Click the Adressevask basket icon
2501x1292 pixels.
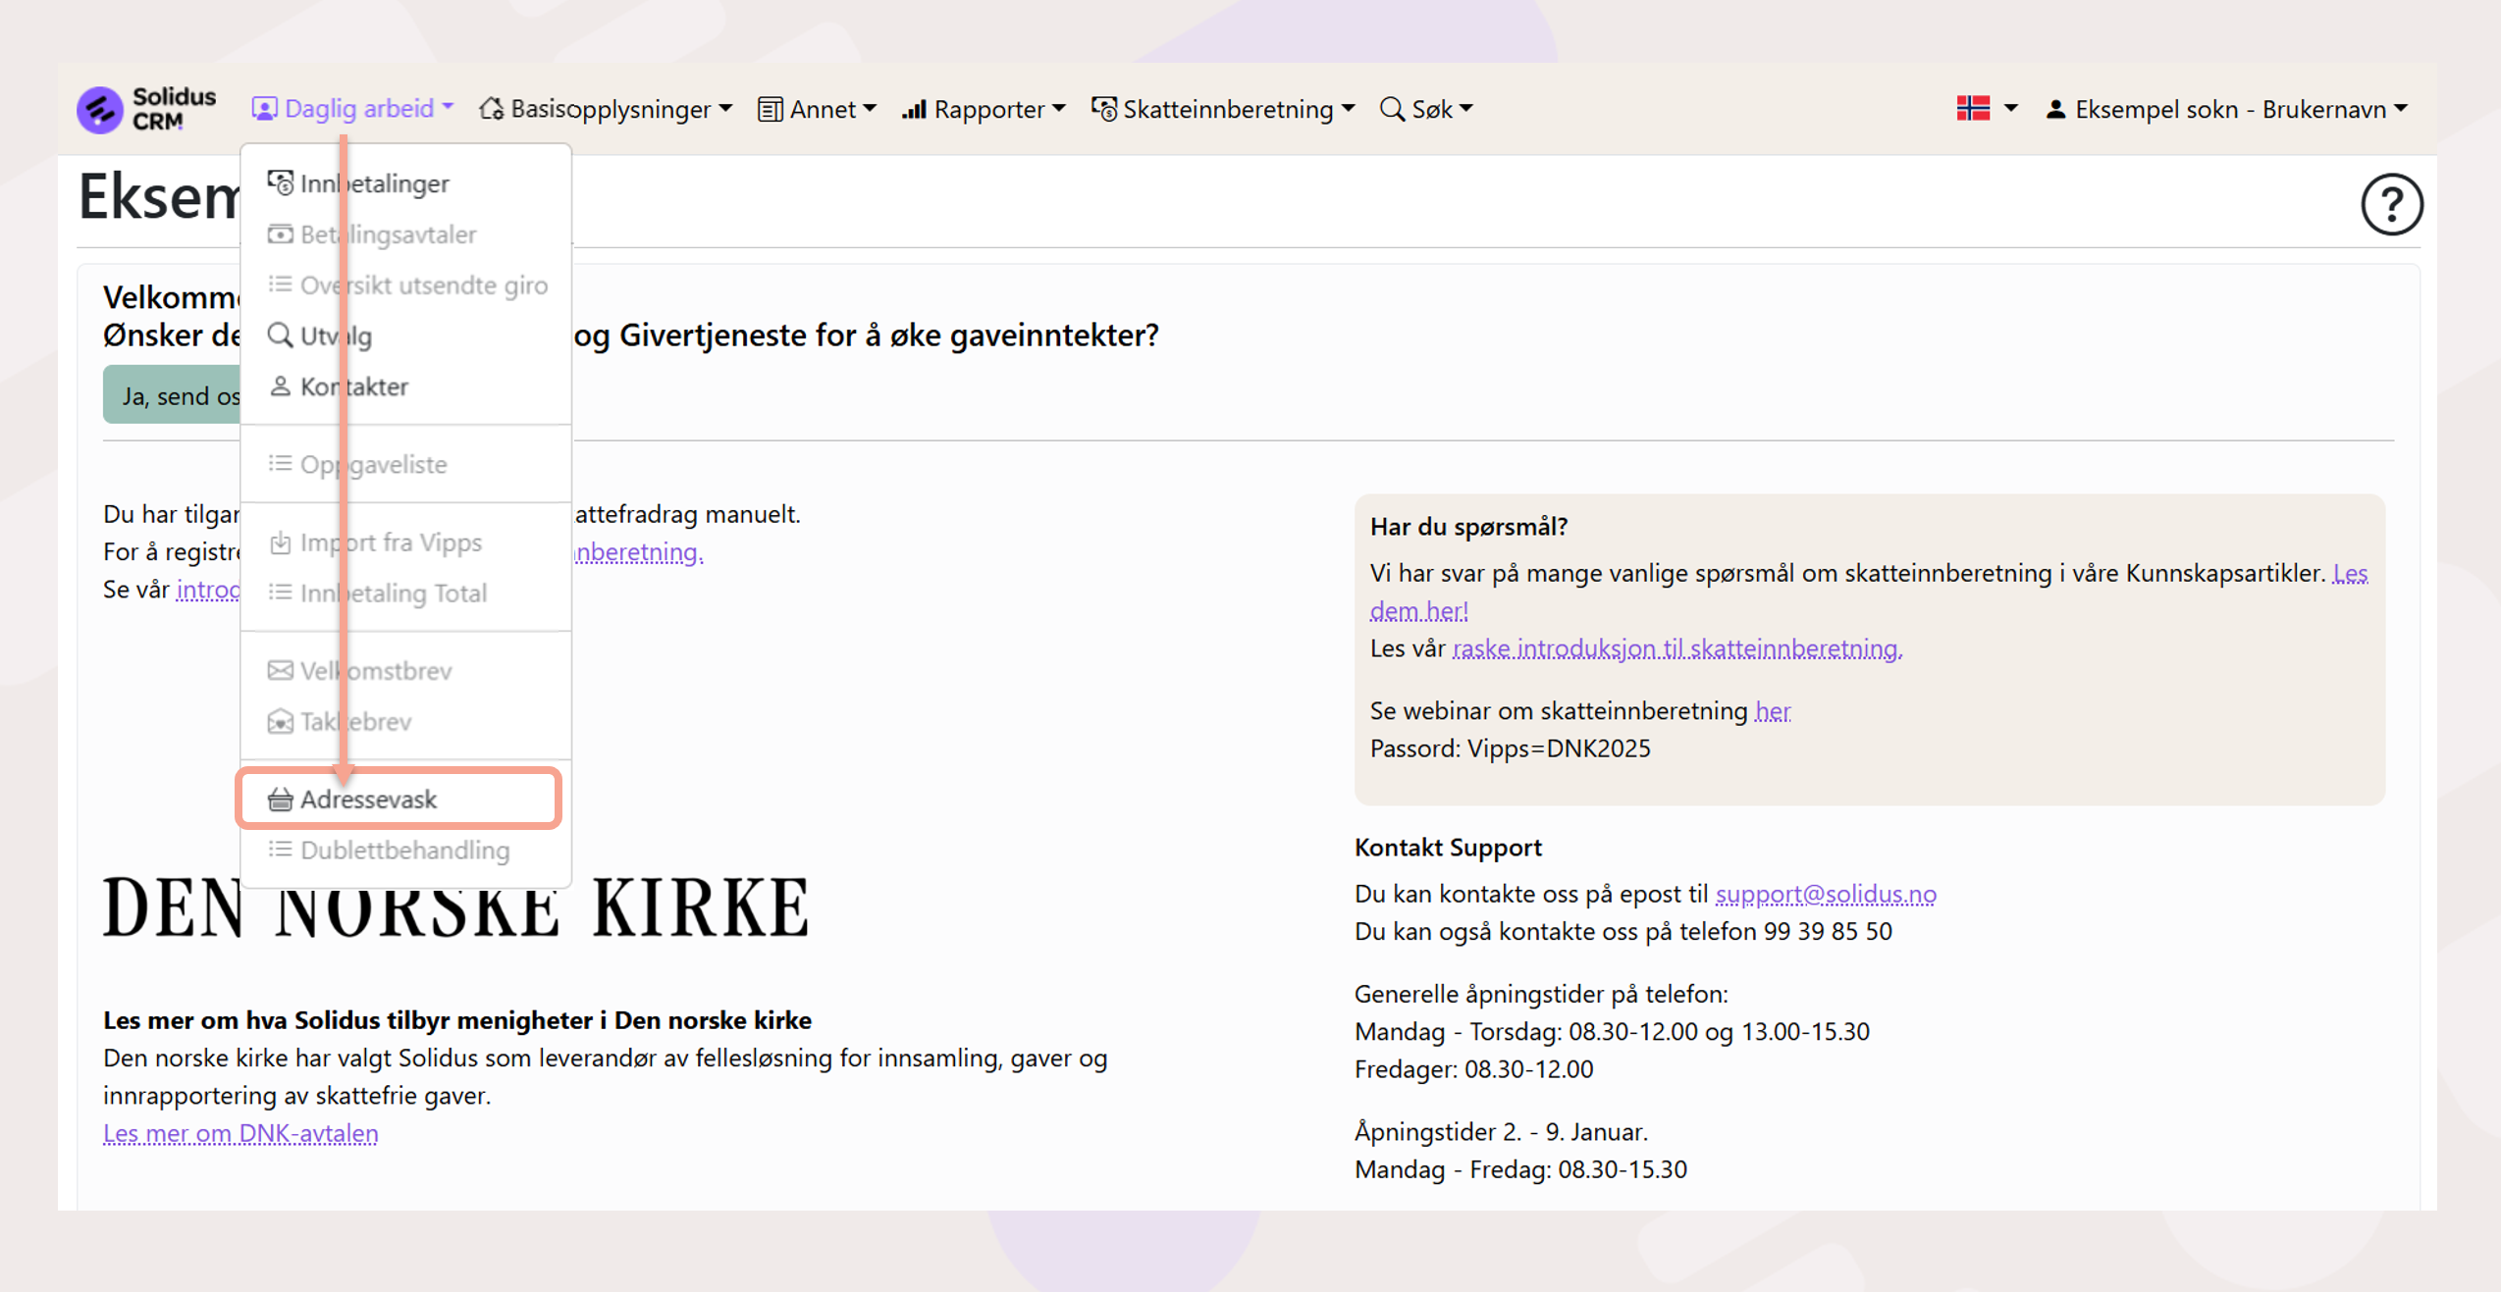pos(280,800)
